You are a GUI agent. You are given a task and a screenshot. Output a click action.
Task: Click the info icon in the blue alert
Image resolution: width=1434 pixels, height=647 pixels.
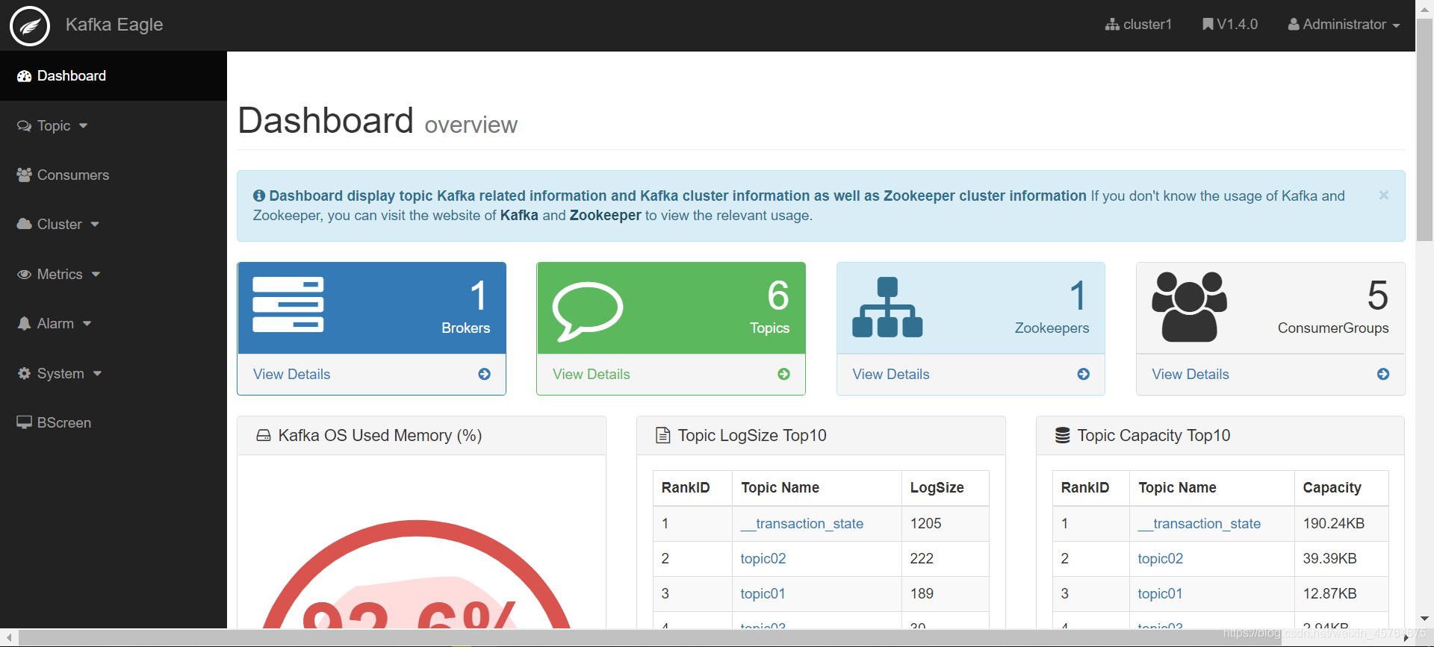pyautogui.click(x=259, y=196)
